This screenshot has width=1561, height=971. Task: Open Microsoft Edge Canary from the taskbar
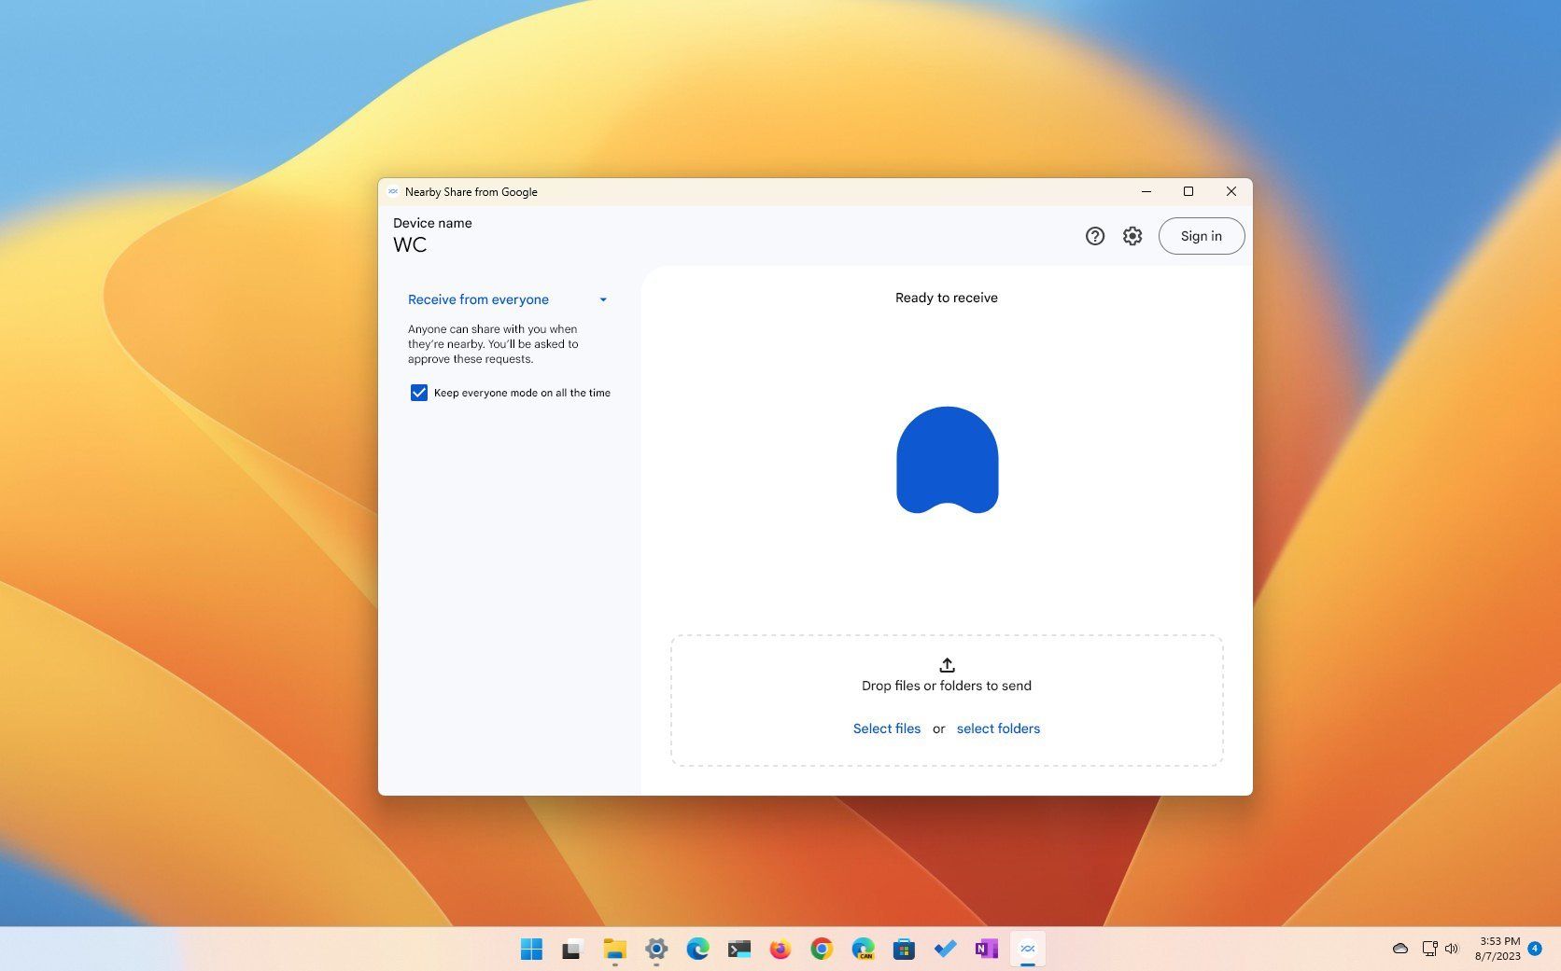coord(864,949)
